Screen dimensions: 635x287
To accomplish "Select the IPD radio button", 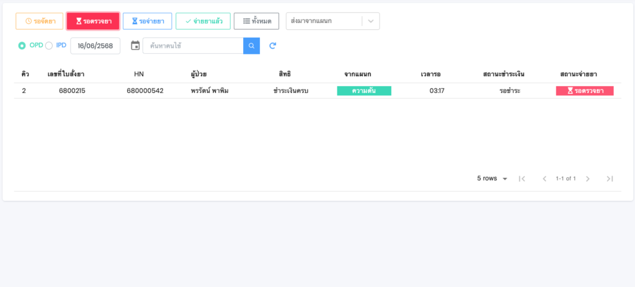I will 49,46.
